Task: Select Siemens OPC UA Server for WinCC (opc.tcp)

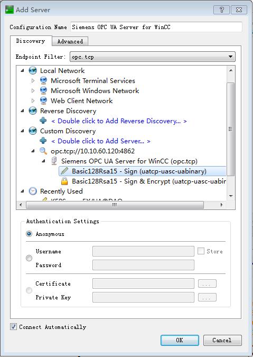Action: (x=129, y=161)
